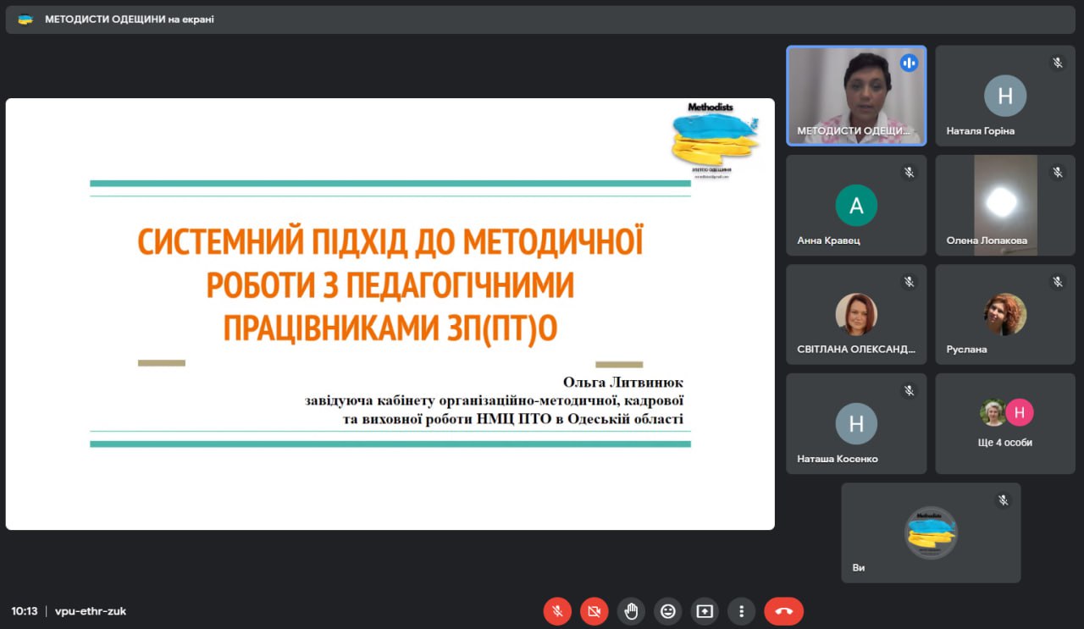The height and width of the screenshot is (629, 1084).
Task: Click the blue audio indicator icon
Action: (909, 63)
